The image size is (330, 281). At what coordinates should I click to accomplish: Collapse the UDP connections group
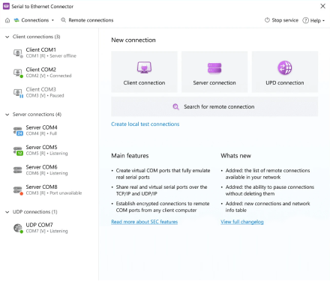[7, 212]
